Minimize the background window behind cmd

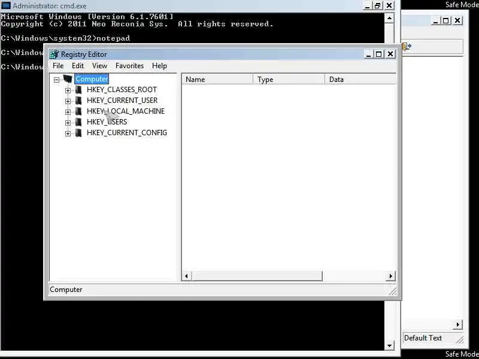(436, 21)
